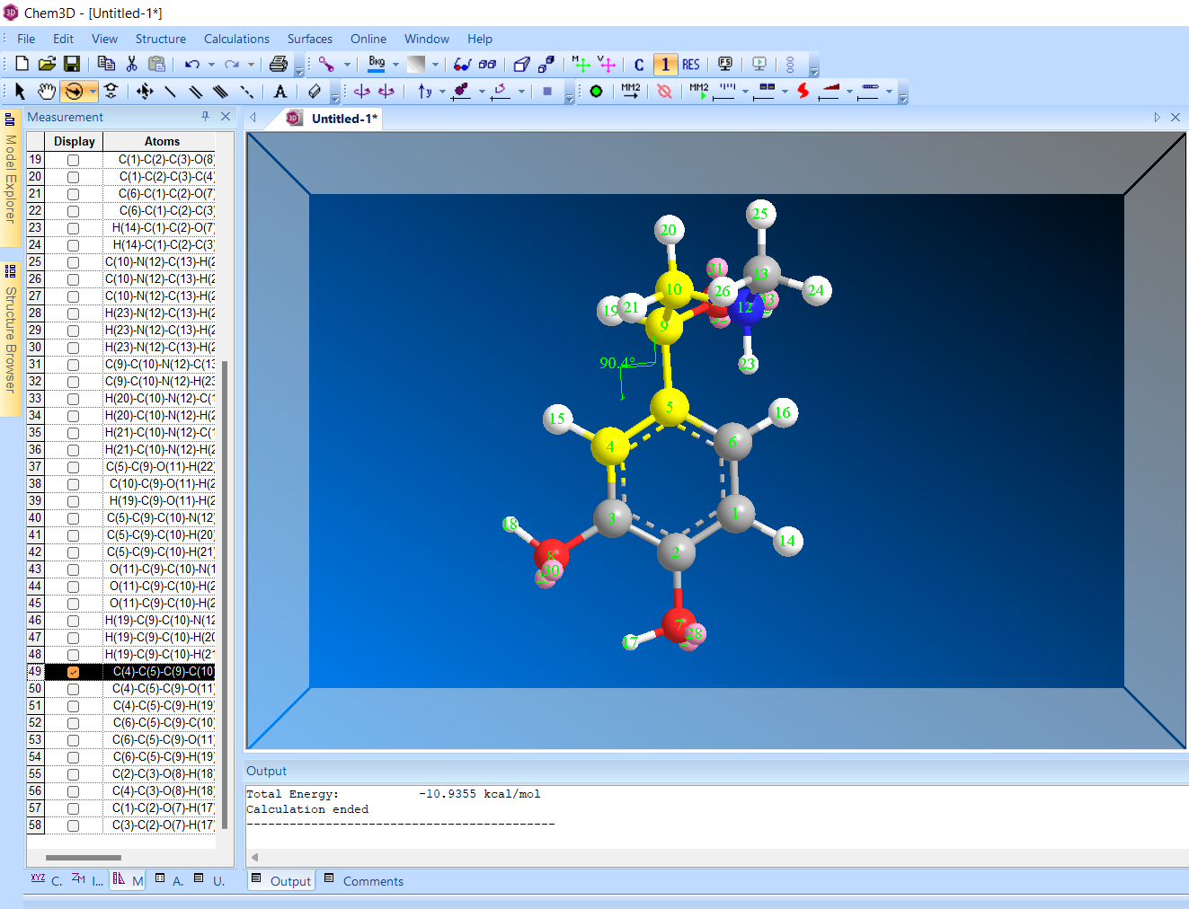Click the Display column header
Screen dimensions: 1189x909
click(x=74, y=141)
